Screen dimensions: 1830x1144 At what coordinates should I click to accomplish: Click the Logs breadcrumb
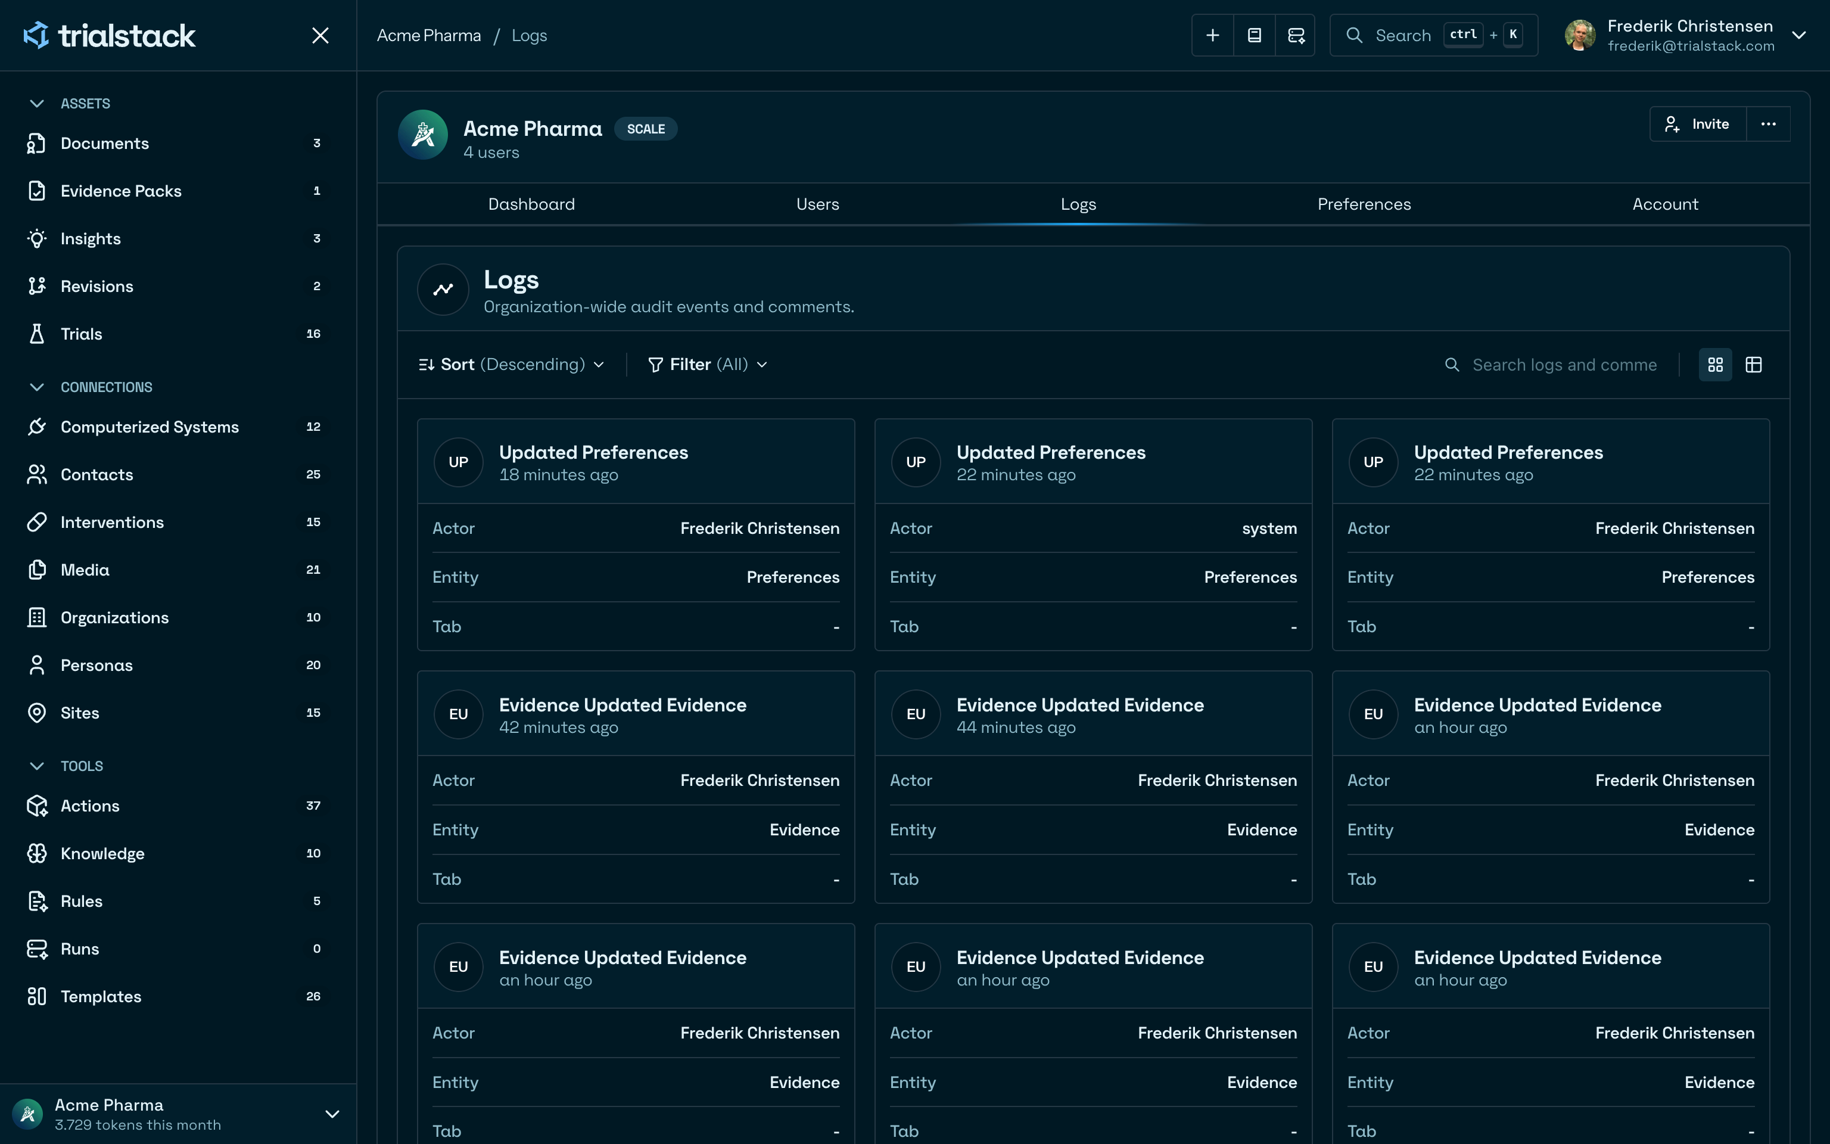pos(530,36)
